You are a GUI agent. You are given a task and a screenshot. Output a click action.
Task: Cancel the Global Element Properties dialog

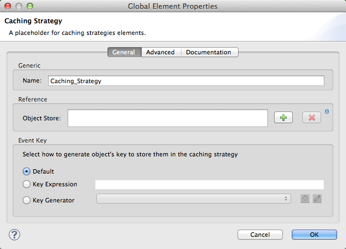point(260,235)
